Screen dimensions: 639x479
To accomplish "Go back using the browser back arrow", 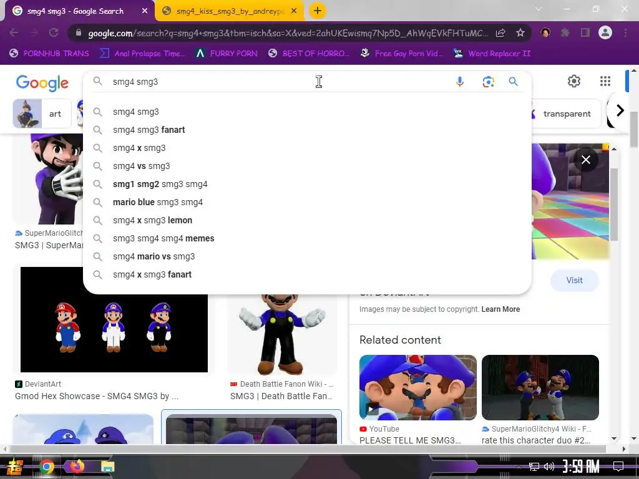I will pos(14,32).
